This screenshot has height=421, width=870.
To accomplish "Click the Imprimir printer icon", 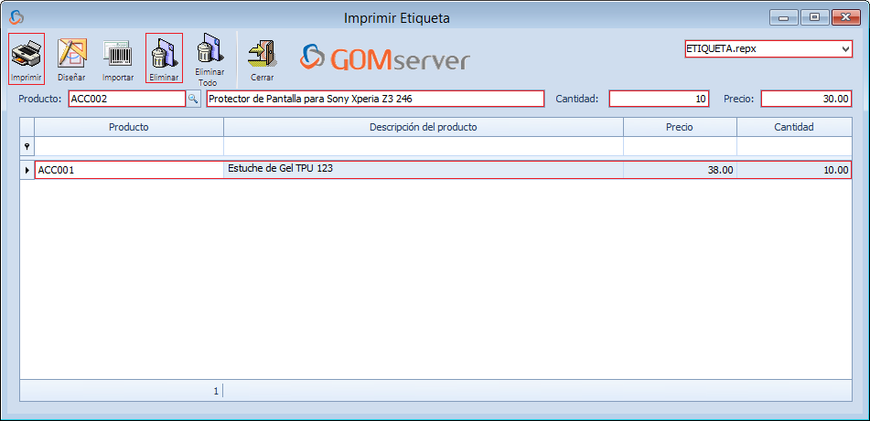I will pyautogui.click(x=27, y=58).
